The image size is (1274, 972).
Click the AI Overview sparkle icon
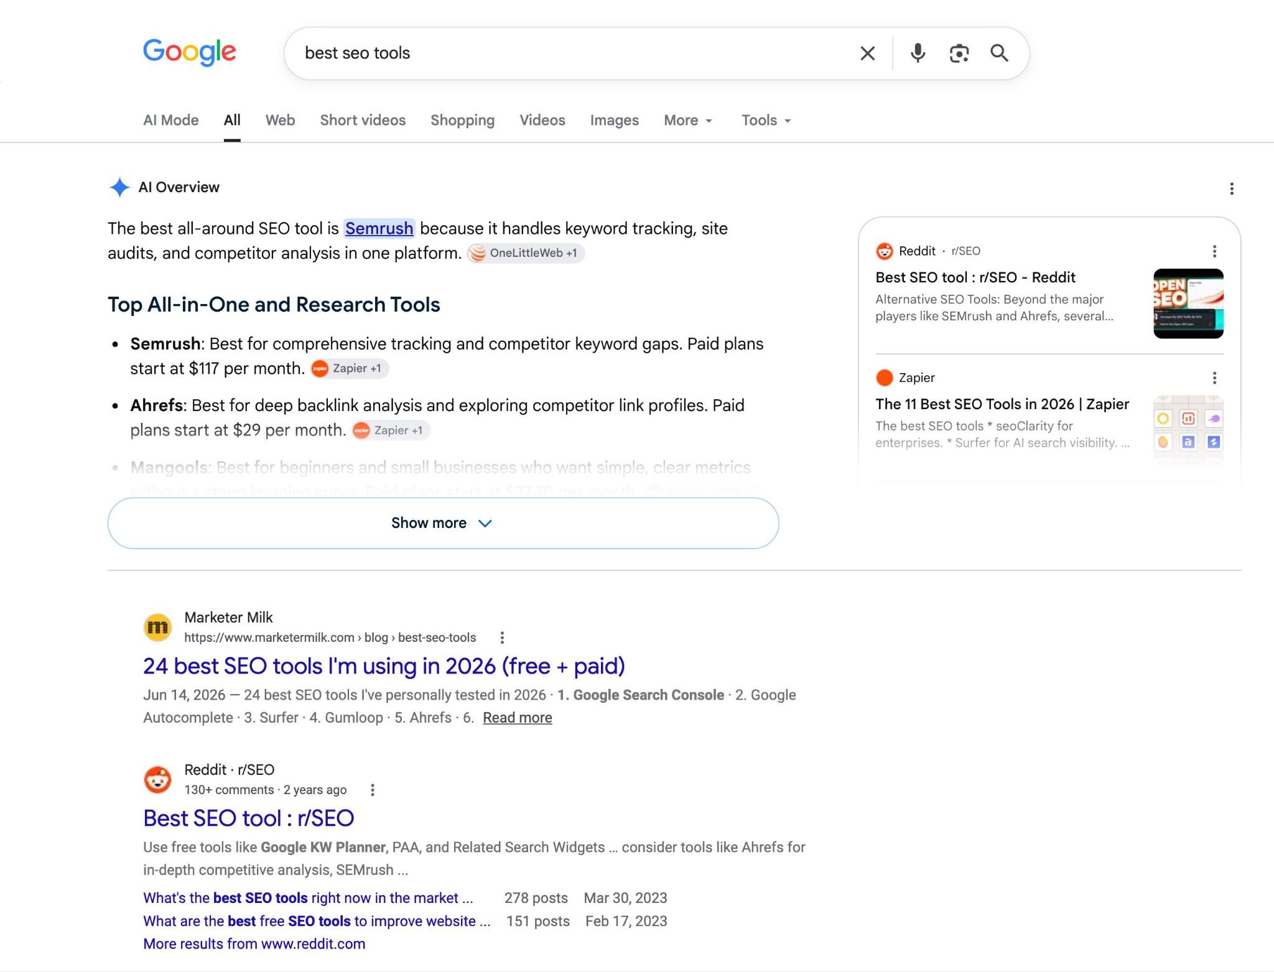click(x=119, y=187)
